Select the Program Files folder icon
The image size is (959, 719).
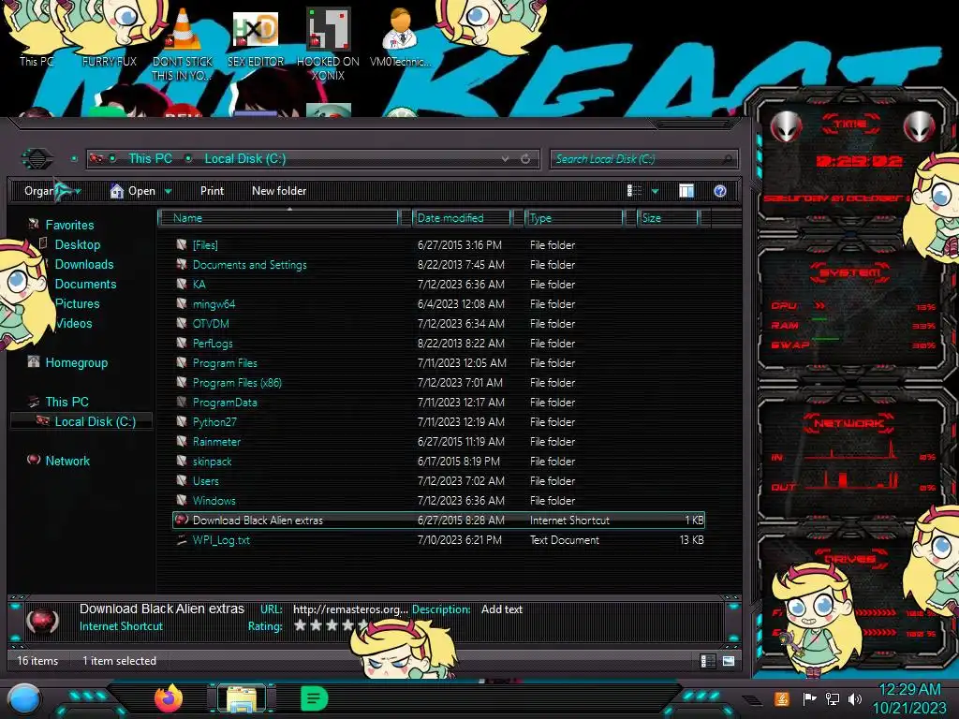[182, 362]
